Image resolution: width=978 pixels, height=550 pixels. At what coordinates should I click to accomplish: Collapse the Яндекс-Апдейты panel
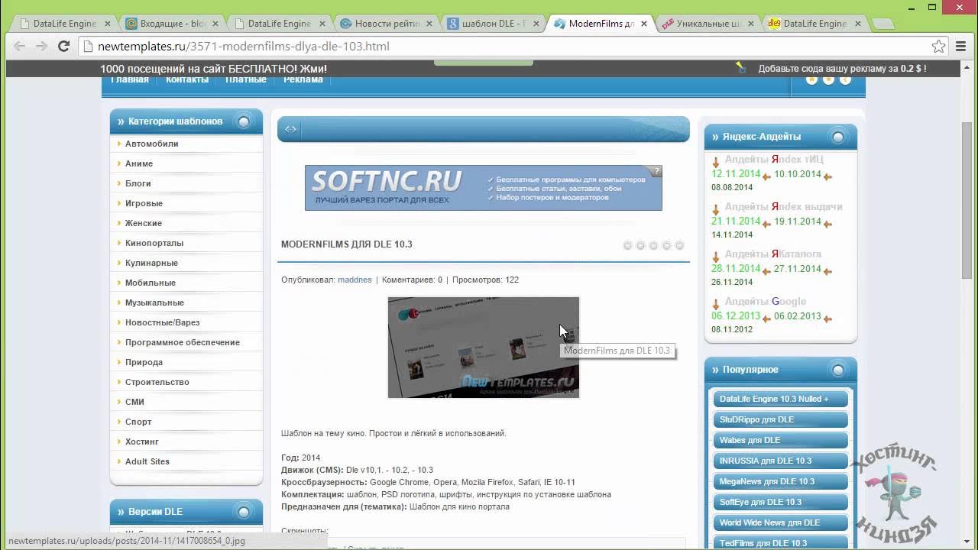click(838, 137)
